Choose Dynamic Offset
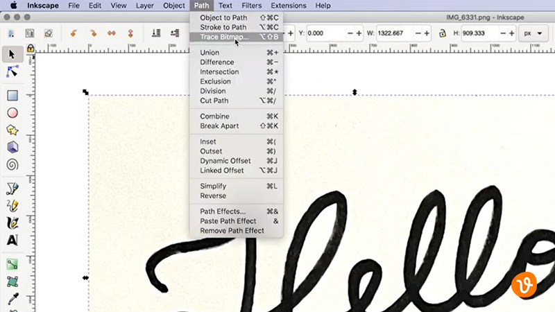This screenshot has height=312, width=555. (236, 161)
